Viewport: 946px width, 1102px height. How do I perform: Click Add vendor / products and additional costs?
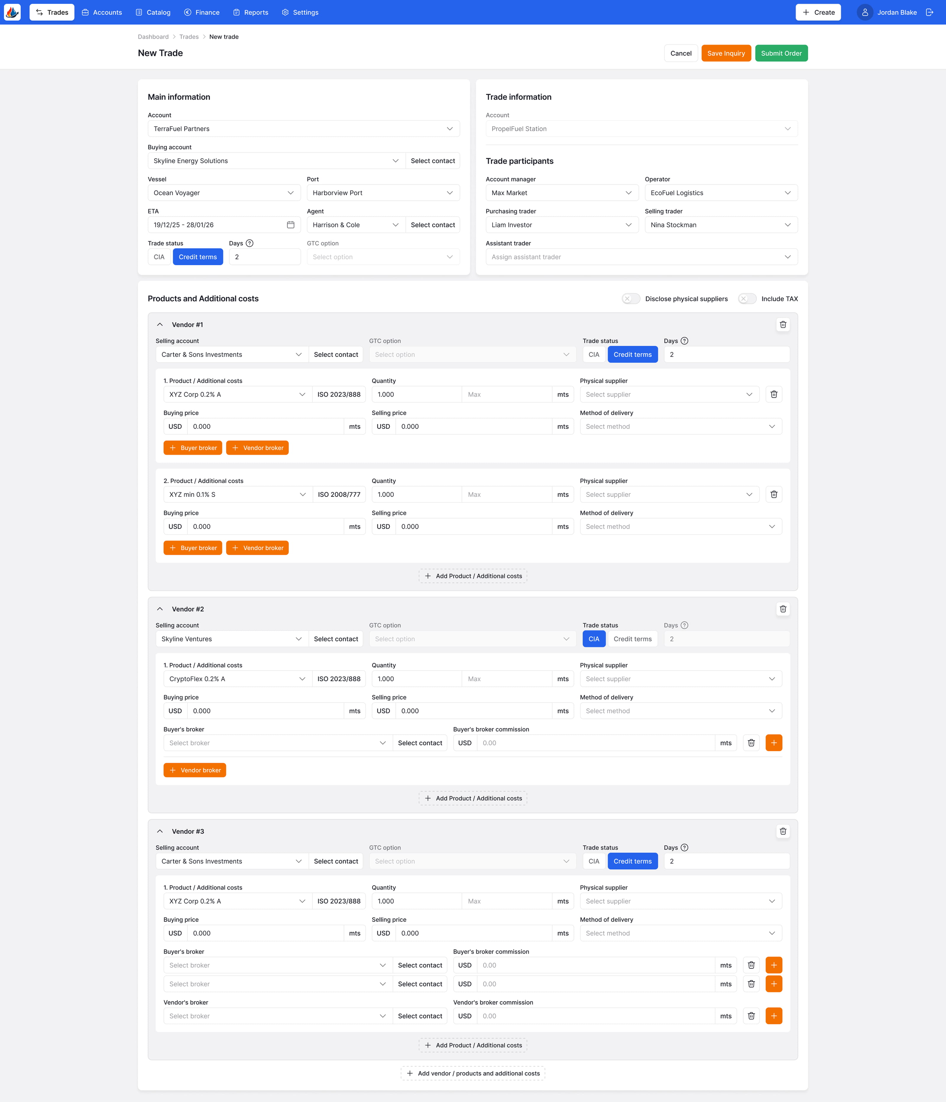pos(473,1073)
